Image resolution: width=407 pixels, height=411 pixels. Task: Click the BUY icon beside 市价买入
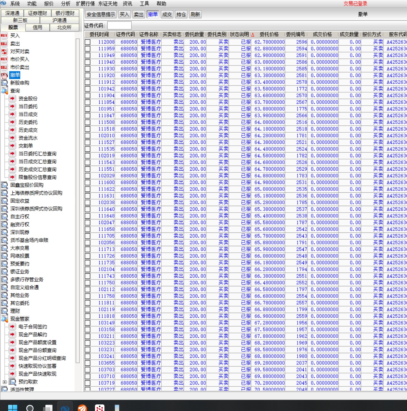tap(4, 59)
